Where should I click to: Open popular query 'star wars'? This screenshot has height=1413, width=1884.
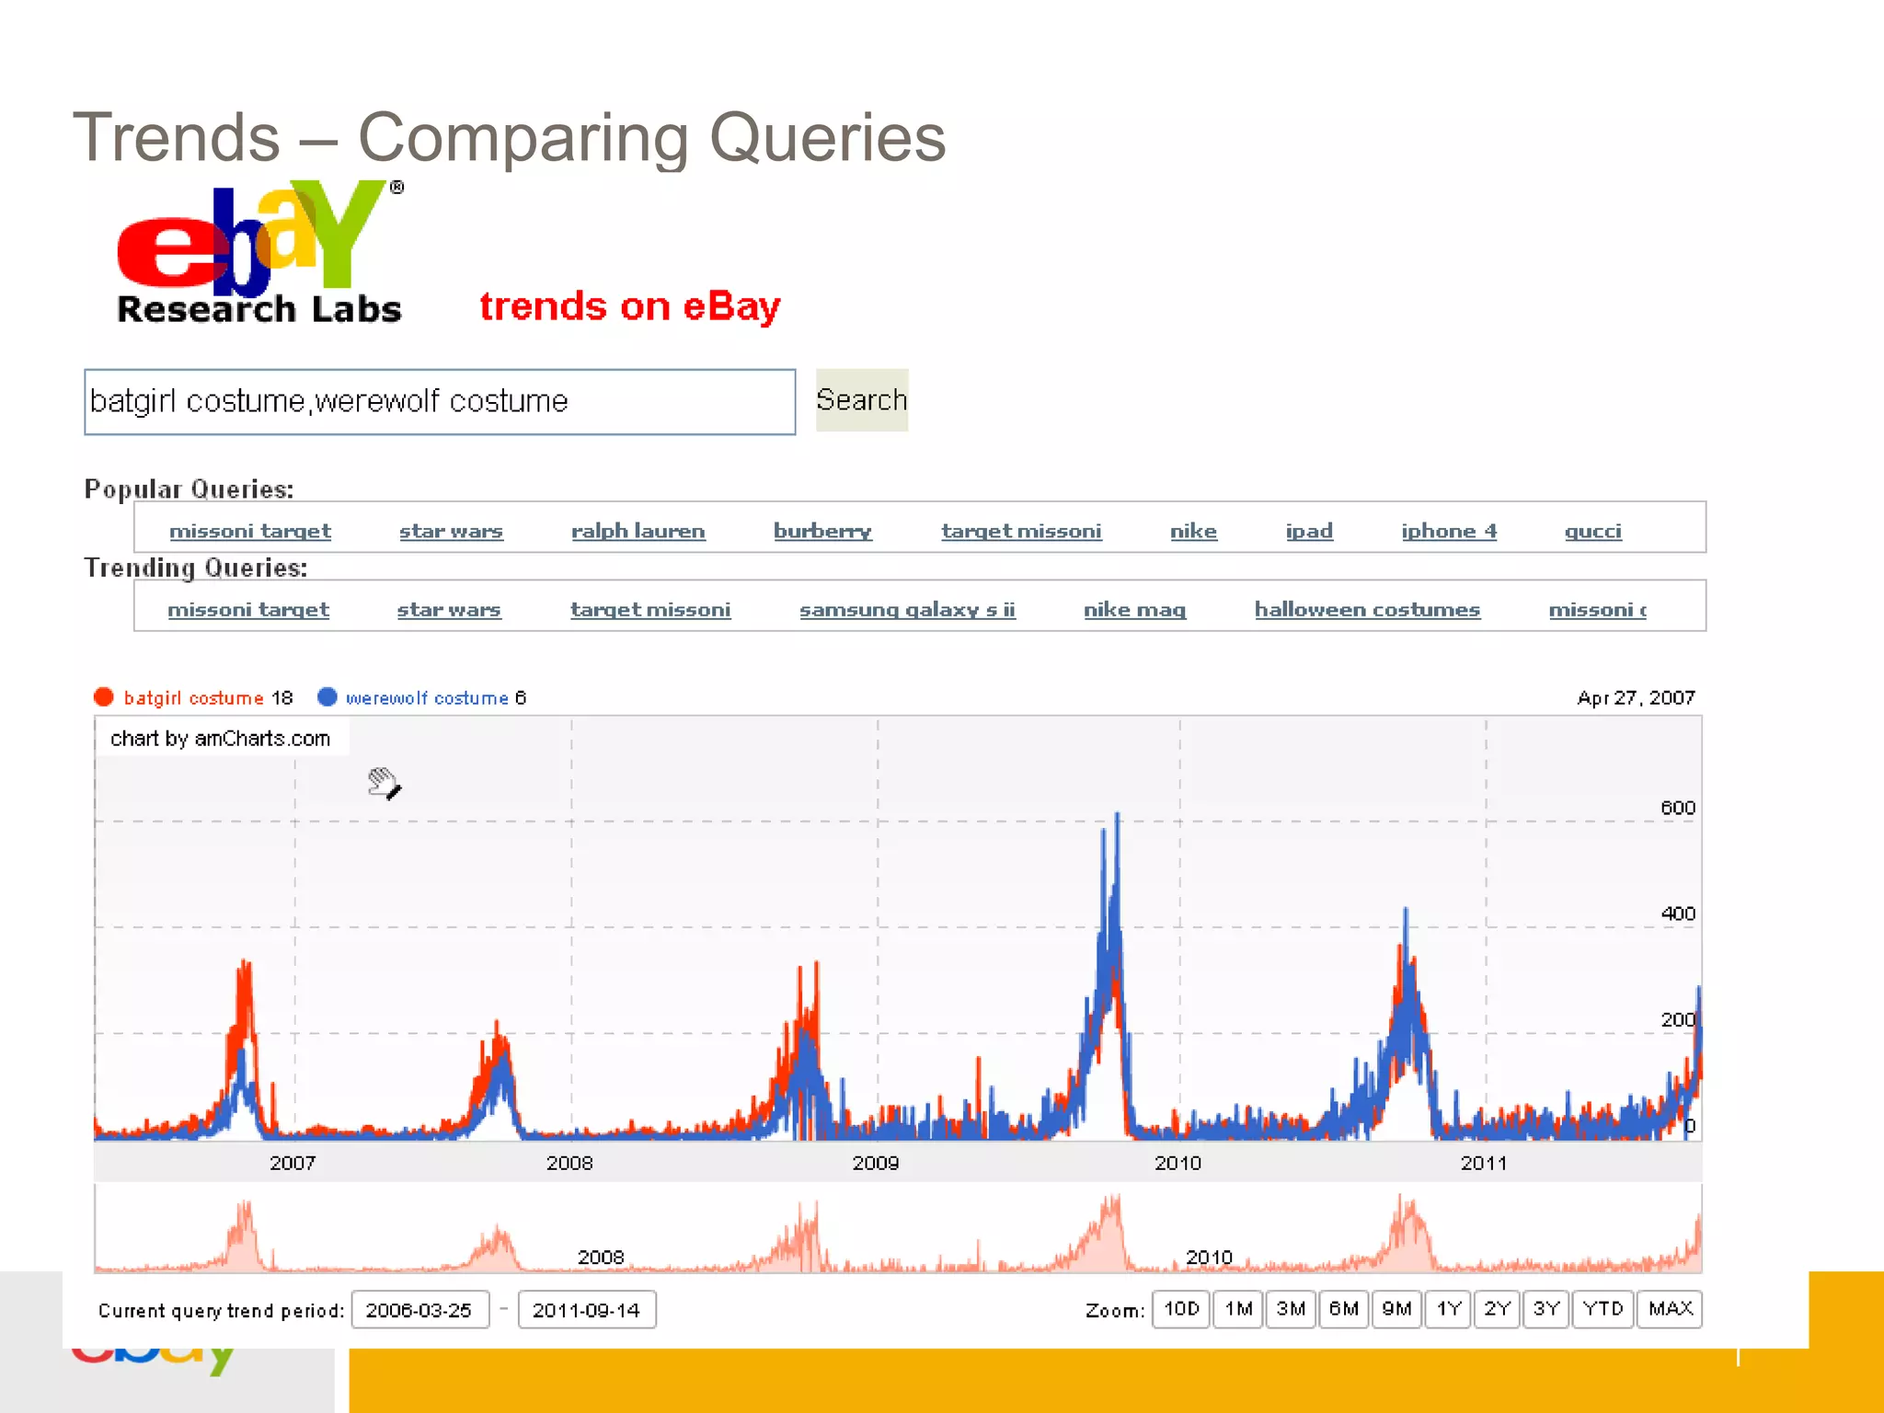(451, 531)
